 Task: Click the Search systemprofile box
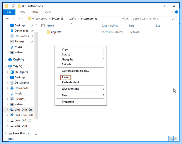tap(154, 19)
